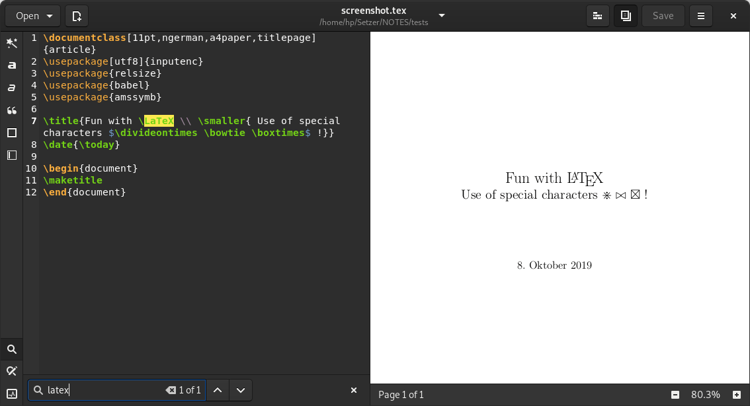Clear the search field text
Viewport: 750px width, 406px height.
click(x=171, y=390)
